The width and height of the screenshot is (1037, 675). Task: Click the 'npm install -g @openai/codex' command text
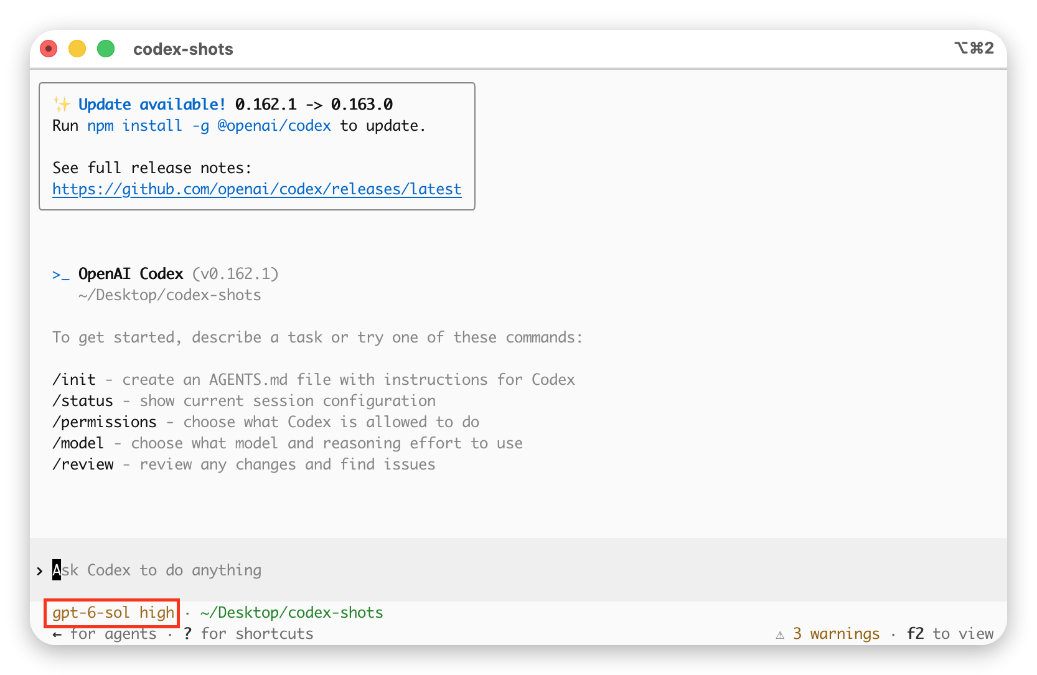[209, 125]
